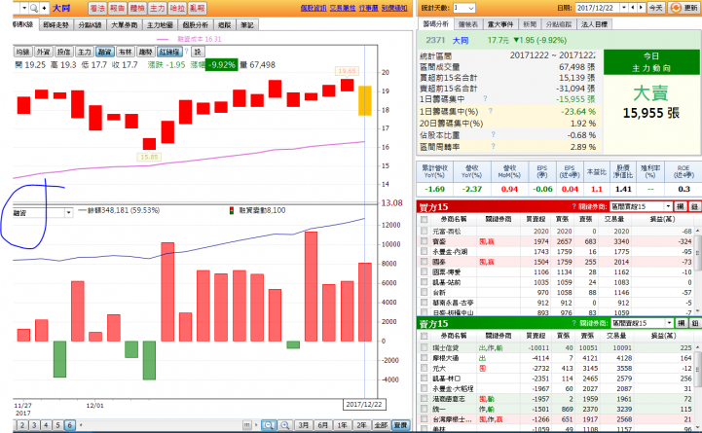
Task: Set chart range to 全部
Action: tap(381, 425)
